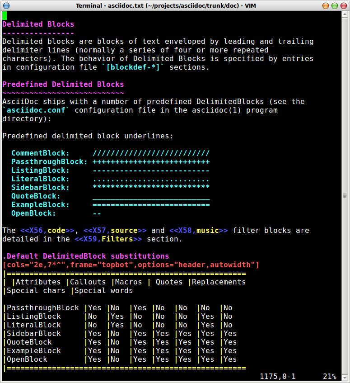Click the [blockdef-*] section text

[x=133, y=67]
